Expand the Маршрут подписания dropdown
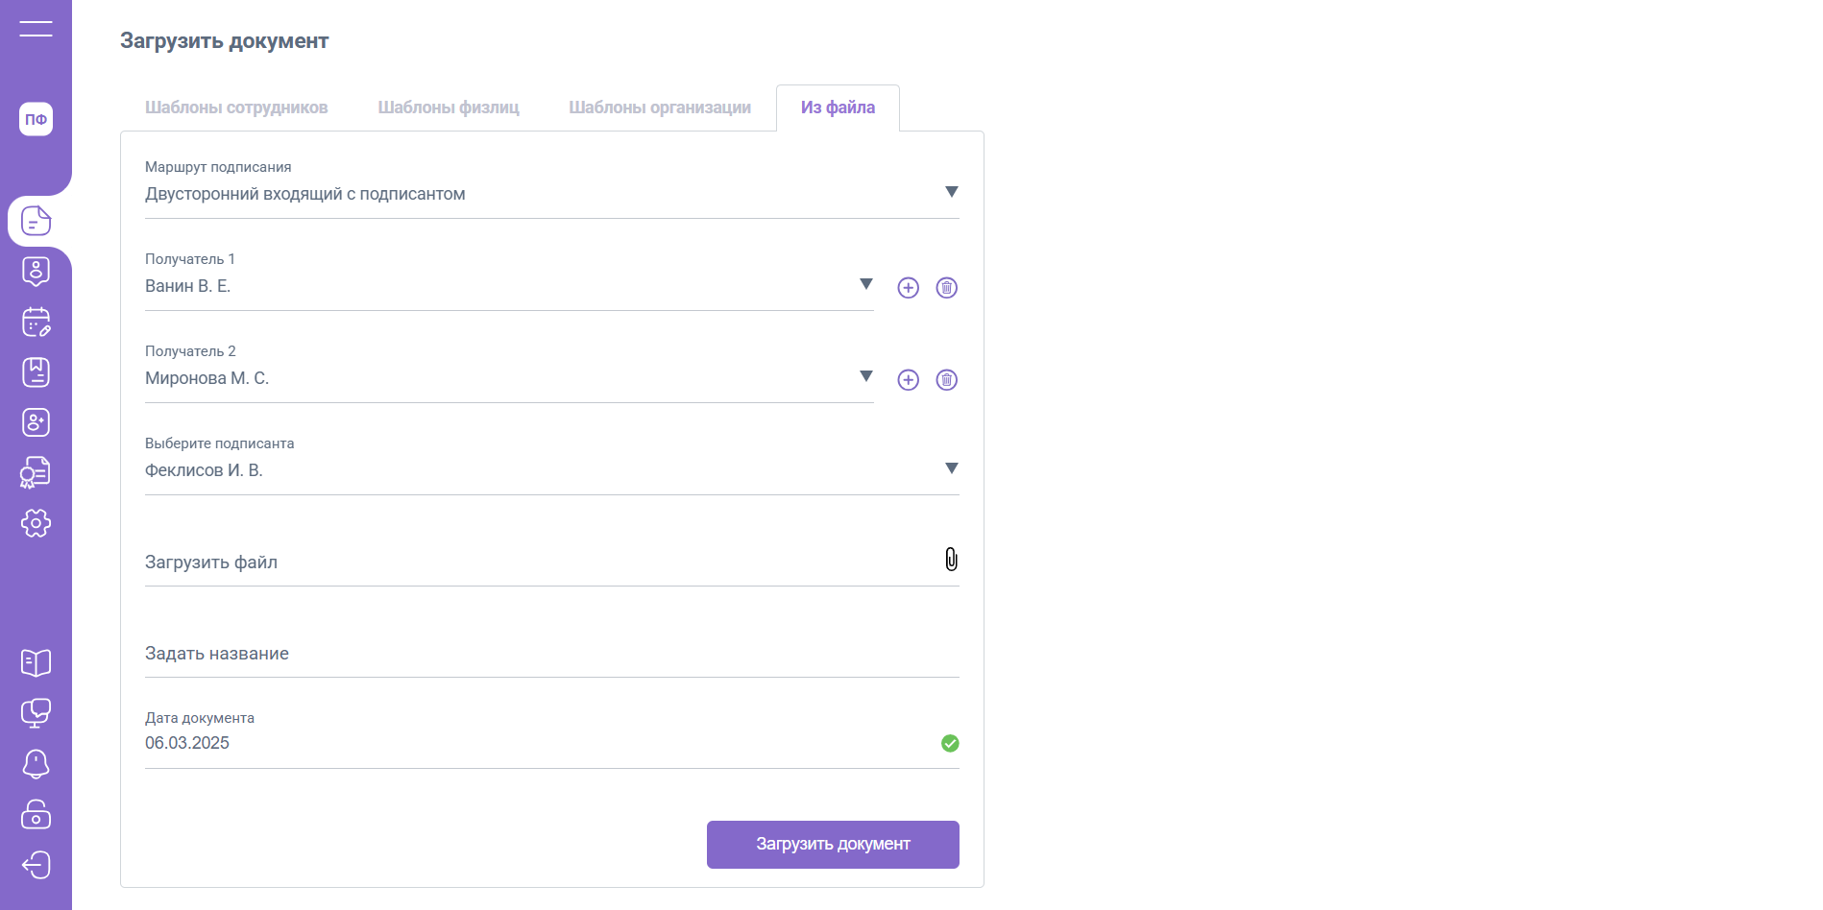The height and width of the screenshot is (910, 1823). click(951, 192)
